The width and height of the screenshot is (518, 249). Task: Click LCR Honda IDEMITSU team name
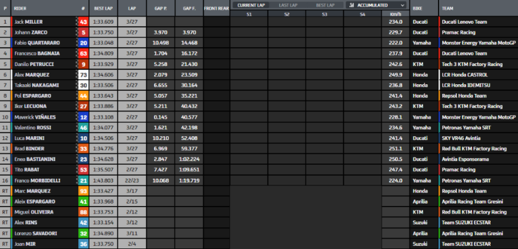[x=466, y=85]
